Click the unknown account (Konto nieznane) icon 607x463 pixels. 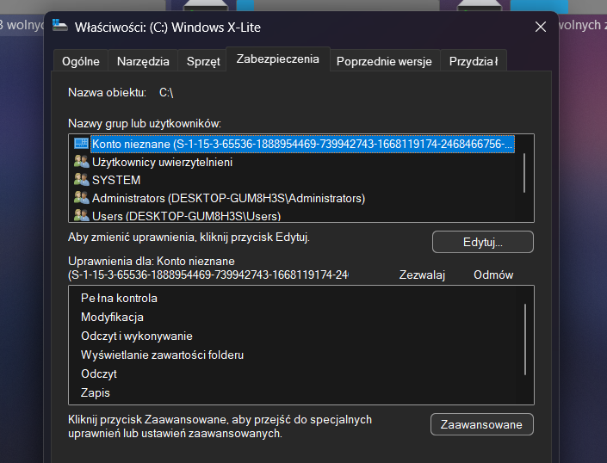pyautogui.click(x=81, y=144)
